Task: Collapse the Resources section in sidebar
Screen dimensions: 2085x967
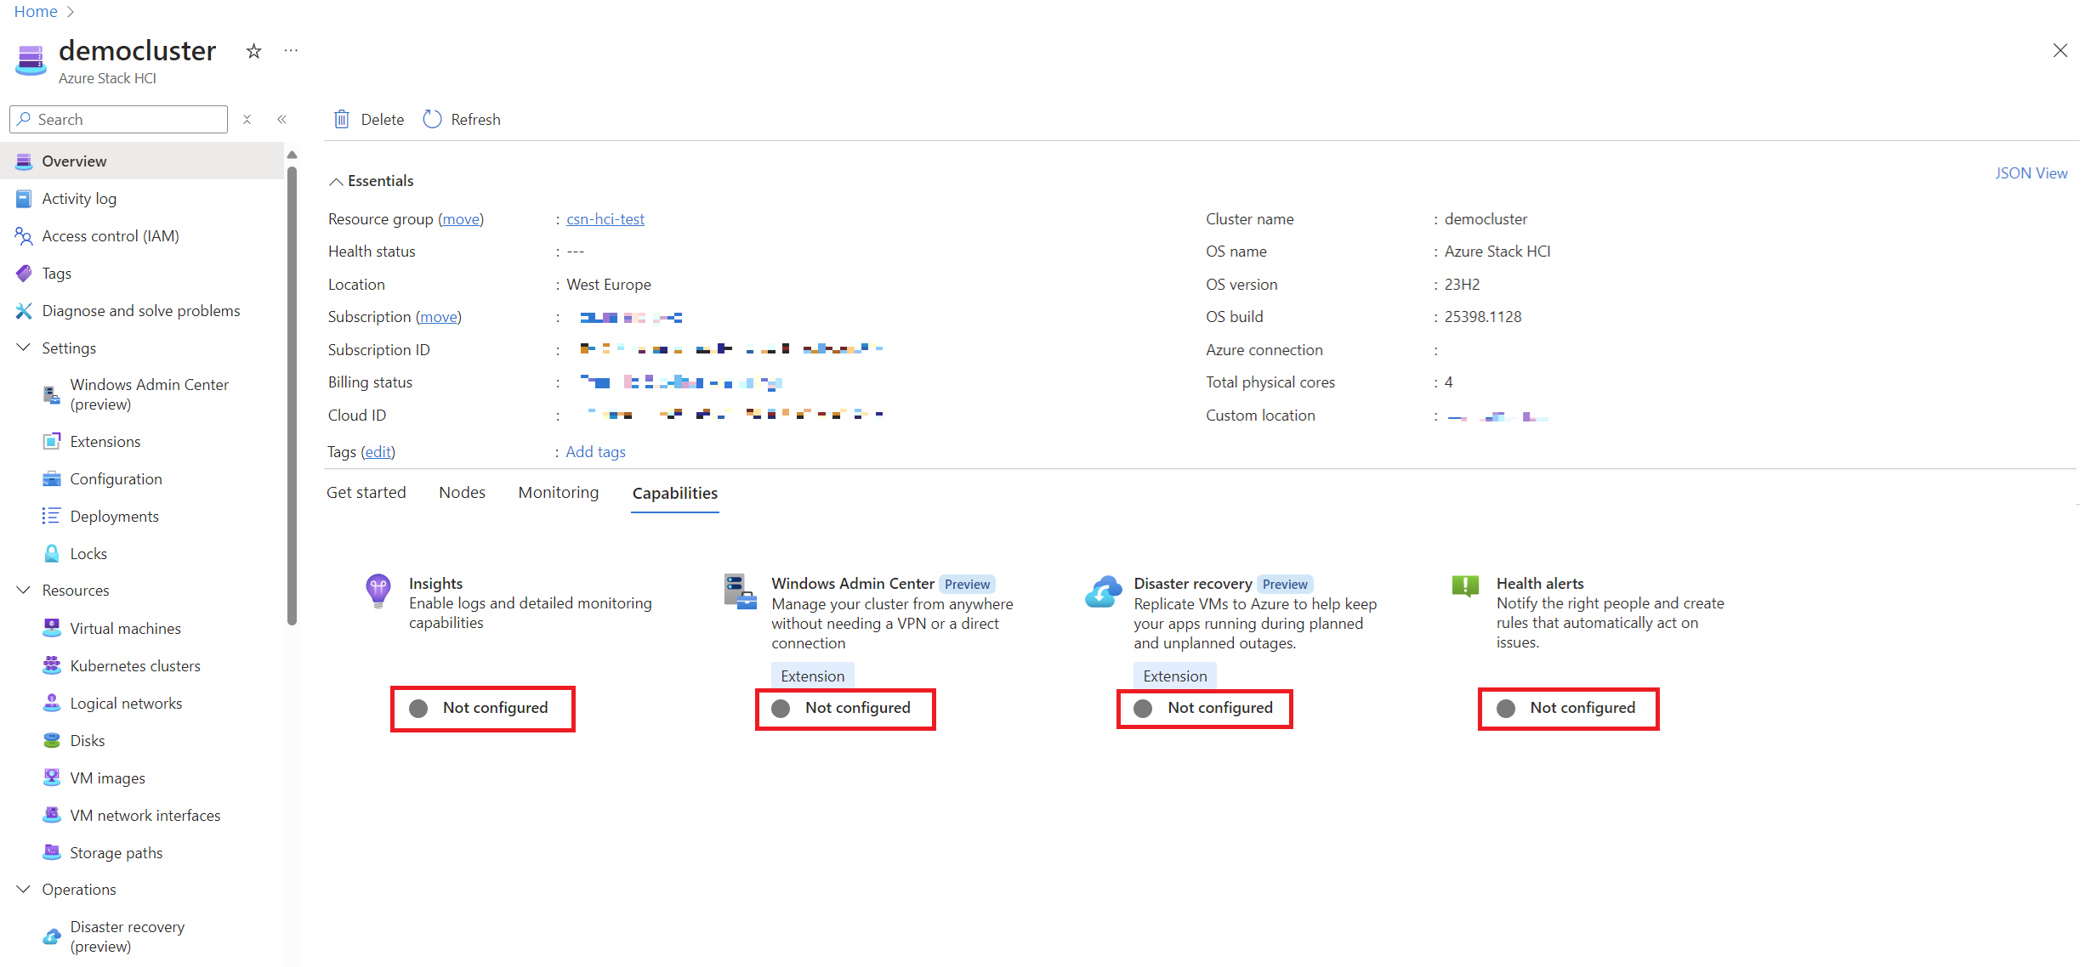Action: coord(24,590)
